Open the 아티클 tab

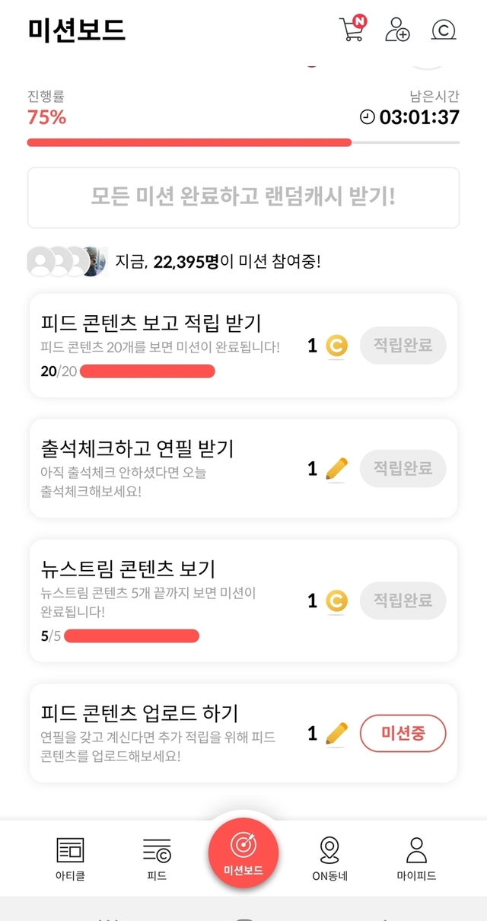pyautogui.click(x=71, y=858)
